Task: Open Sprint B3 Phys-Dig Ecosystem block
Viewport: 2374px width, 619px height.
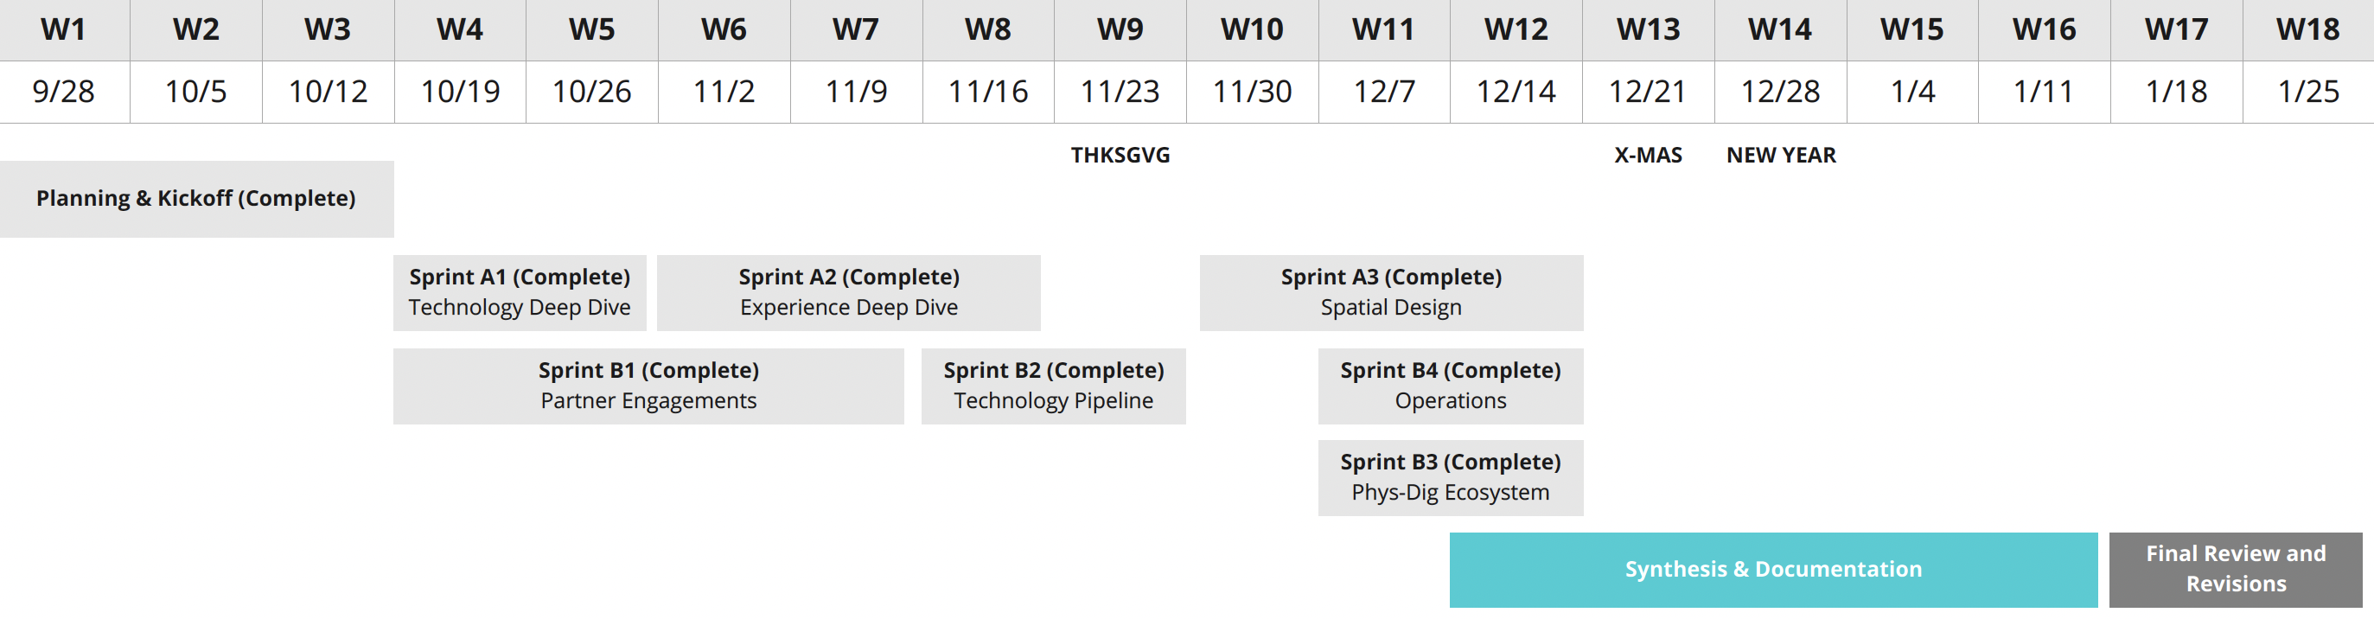Action: pyautogui.click(x=1451, y=478)
